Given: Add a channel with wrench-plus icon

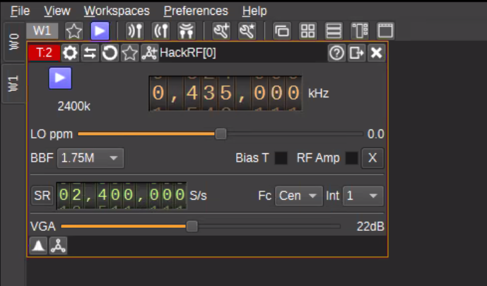Looking at the screenshot, I should pyautogui.click(x=221, y=31).
